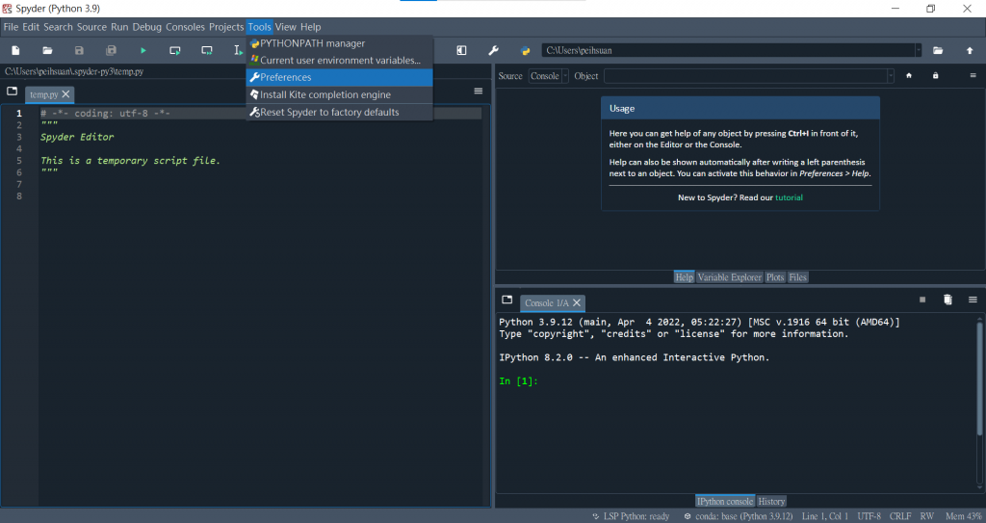Close the temp.py editor tab
The height and width of the screenshot is (523, 986).
pyautogui.click(x=66, y=94)
